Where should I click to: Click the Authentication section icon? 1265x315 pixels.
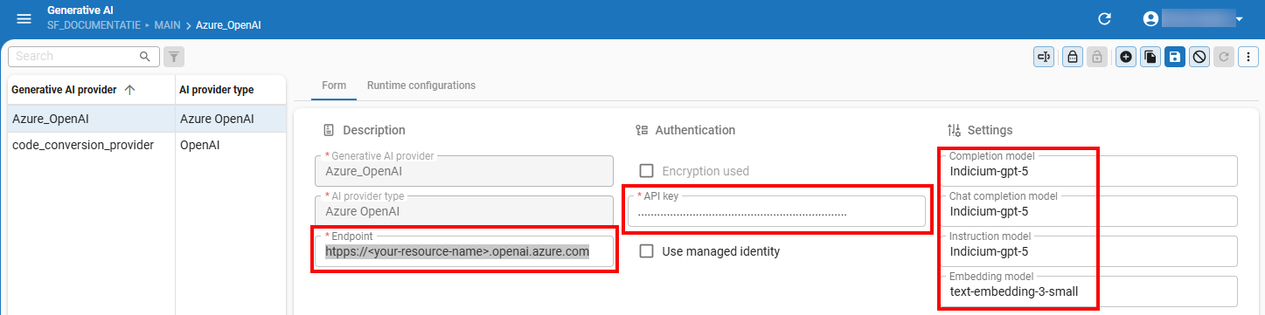641,130
